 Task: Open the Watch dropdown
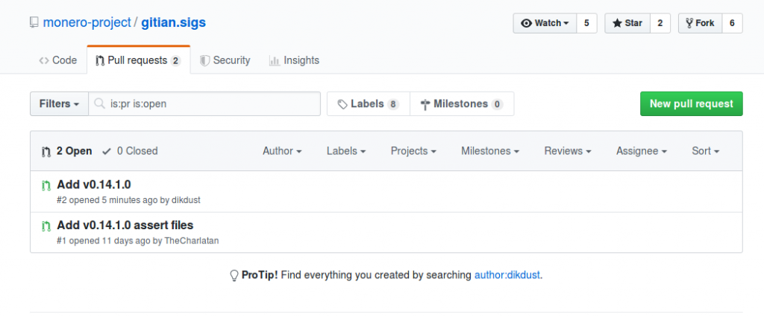(545, 23)
